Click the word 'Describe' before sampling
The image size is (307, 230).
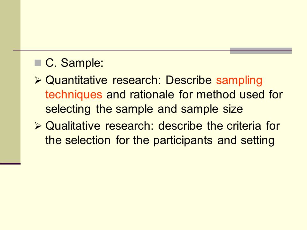(x=189, y=80)
